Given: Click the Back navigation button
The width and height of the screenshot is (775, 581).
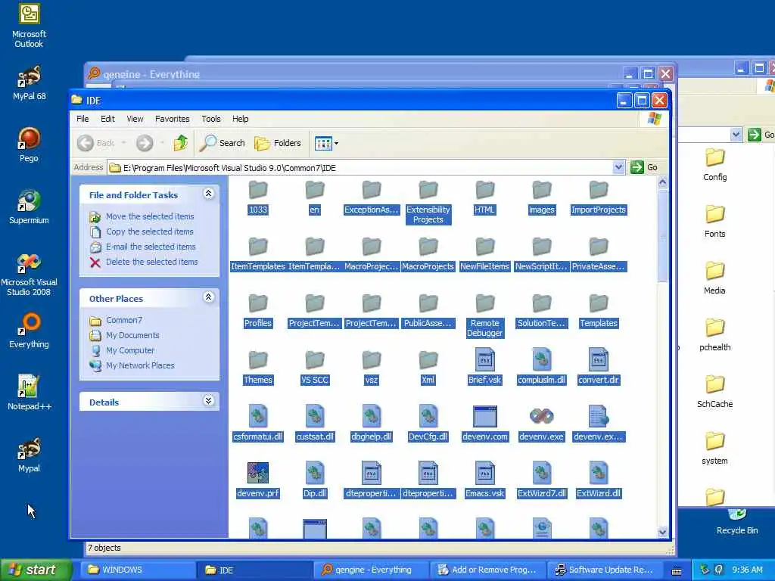Looking at the screenshot, I should [x=96, y=143].
